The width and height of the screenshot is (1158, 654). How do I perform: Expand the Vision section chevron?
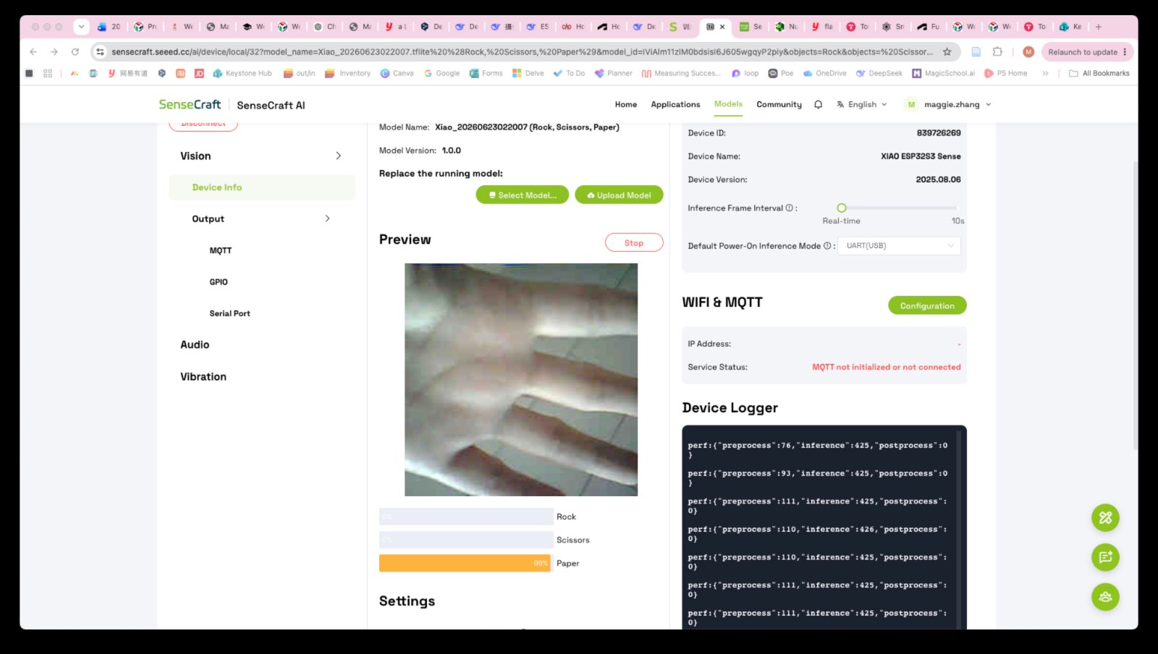click(338, 156)
